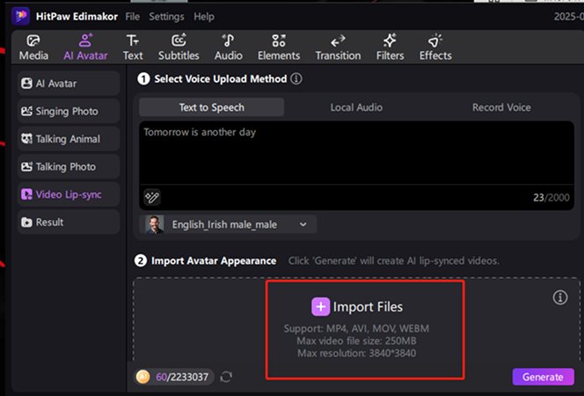Click the Import Files label

pyautogui.click(x=368, y=306)
